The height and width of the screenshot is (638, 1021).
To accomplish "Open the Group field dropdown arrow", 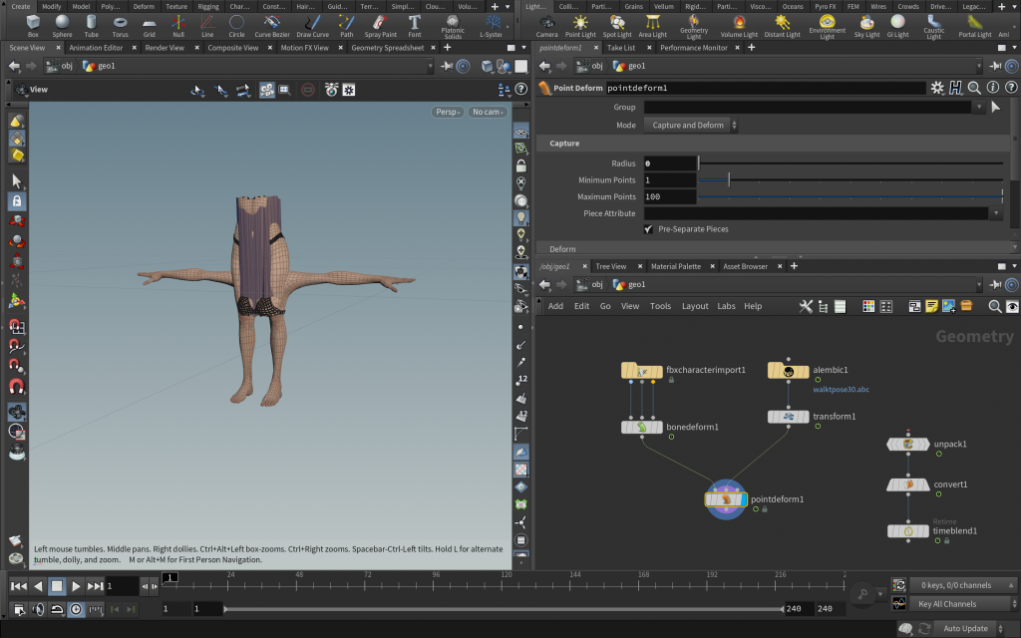I will tap(979, 107).
